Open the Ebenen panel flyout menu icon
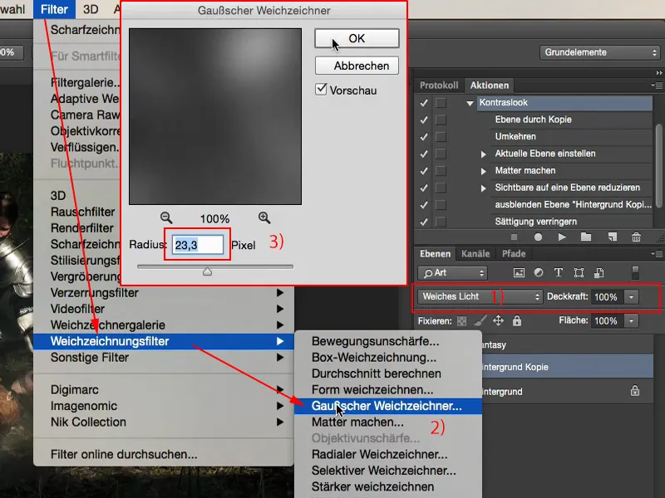Screen dimensions: 665x498 coord(657,254)
